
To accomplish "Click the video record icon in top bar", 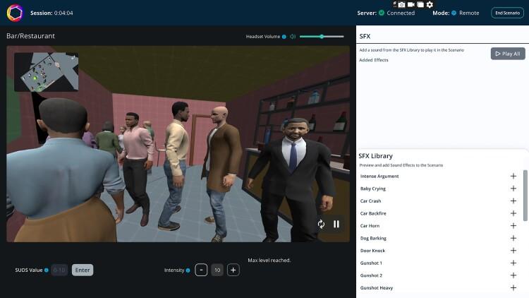I will (411, 4).
